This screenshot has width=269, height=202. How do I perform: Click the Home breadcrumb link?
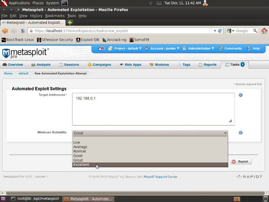(x=8, y=73)
